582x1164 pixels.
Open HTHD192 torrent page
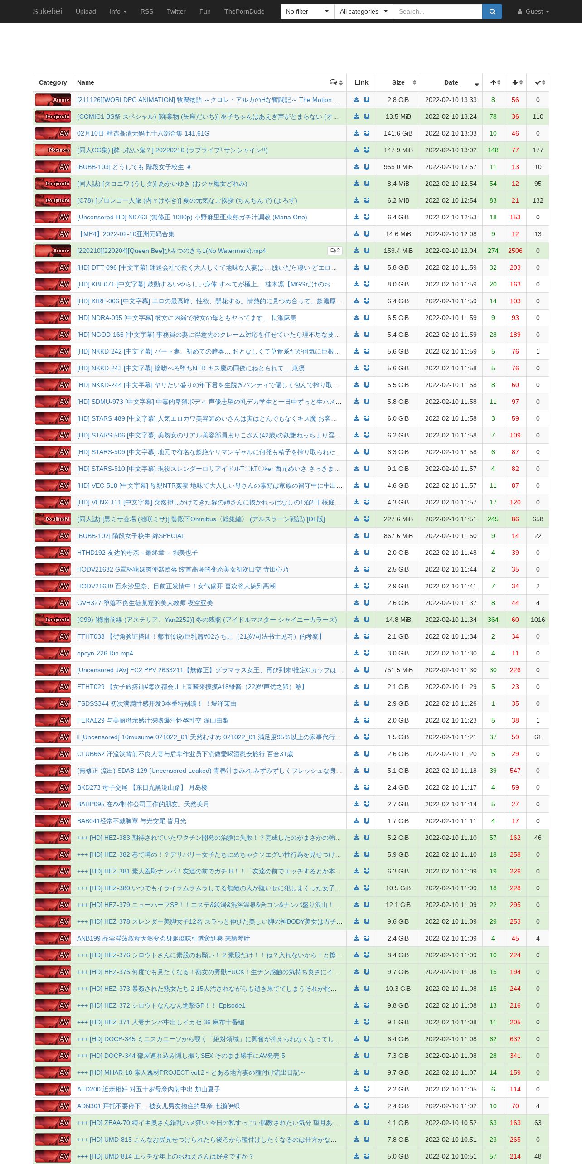pos(137,553)
